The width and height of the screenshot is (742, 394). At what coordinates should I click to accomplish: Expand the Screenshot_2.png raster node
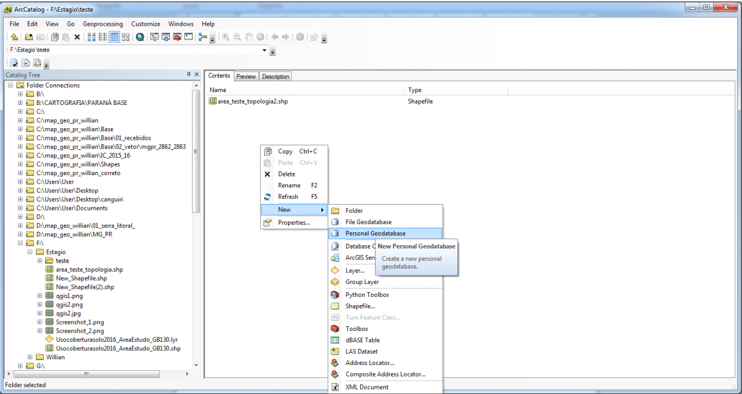click(x=40, y=331)
